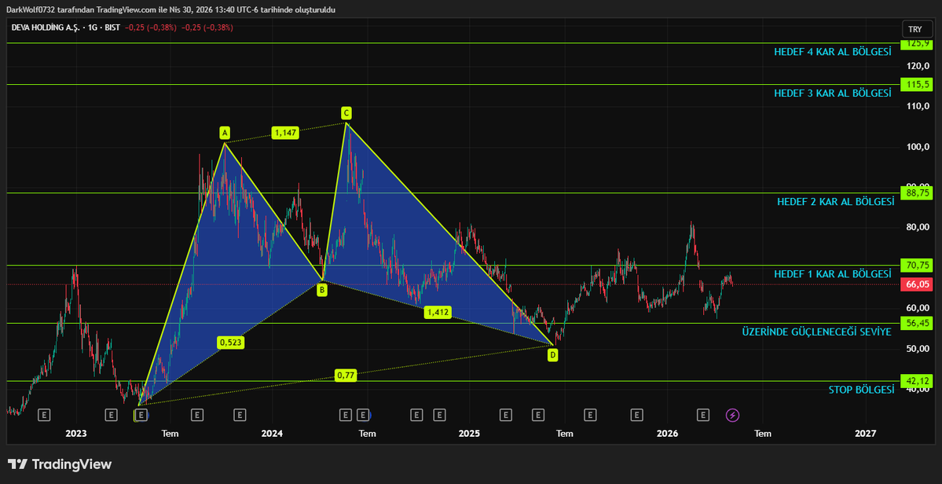This screenshot has width=942, height=484.
Task: Select the leftmost earnings E marker
Action: pyautogui.click(x=44, y=415)
